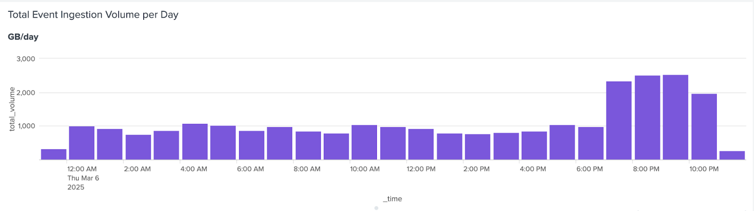This screenshot has height=211, width=754.
Task: Select the bar above 2:00 AM
Action: (138, 147)
